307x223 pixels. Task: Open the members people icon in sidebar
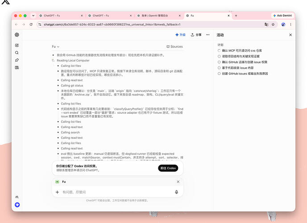point(17,197)
